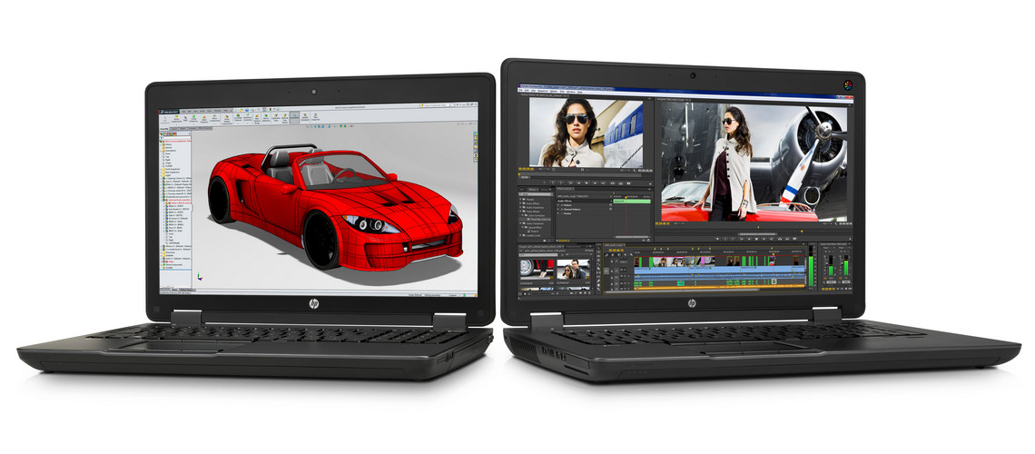Expand the Audio Effects folder in Effects panel
Image resolution: width=1035 pixels, height=454 pixels.
(520, 203)
